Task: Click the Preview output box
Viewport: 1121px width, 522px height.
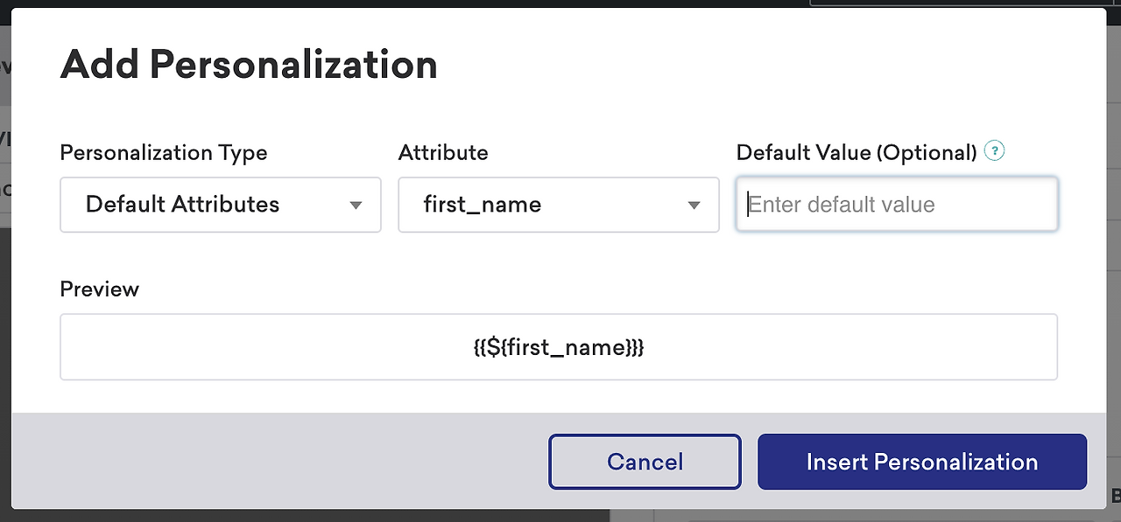Action: pos(263,347)
